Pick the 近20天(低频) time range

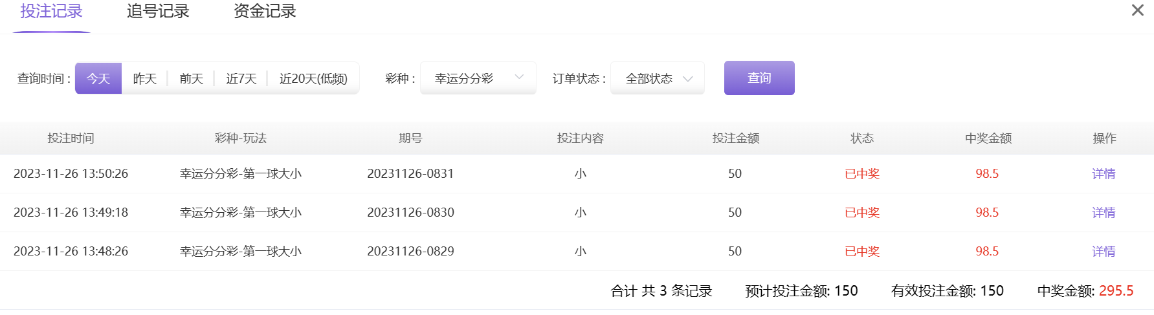click(x=313, y=78)
